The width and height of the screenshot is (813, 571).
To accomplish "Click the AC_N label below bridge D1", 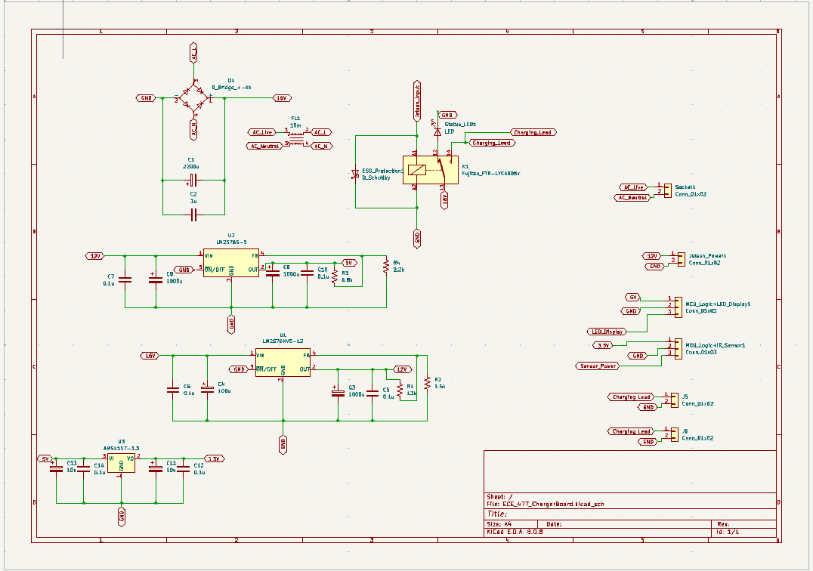I will [x=193, y=130].
